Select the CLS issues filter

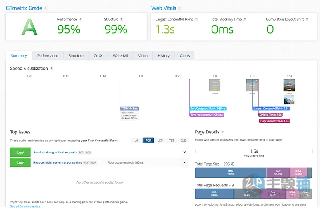click(183, 141)
